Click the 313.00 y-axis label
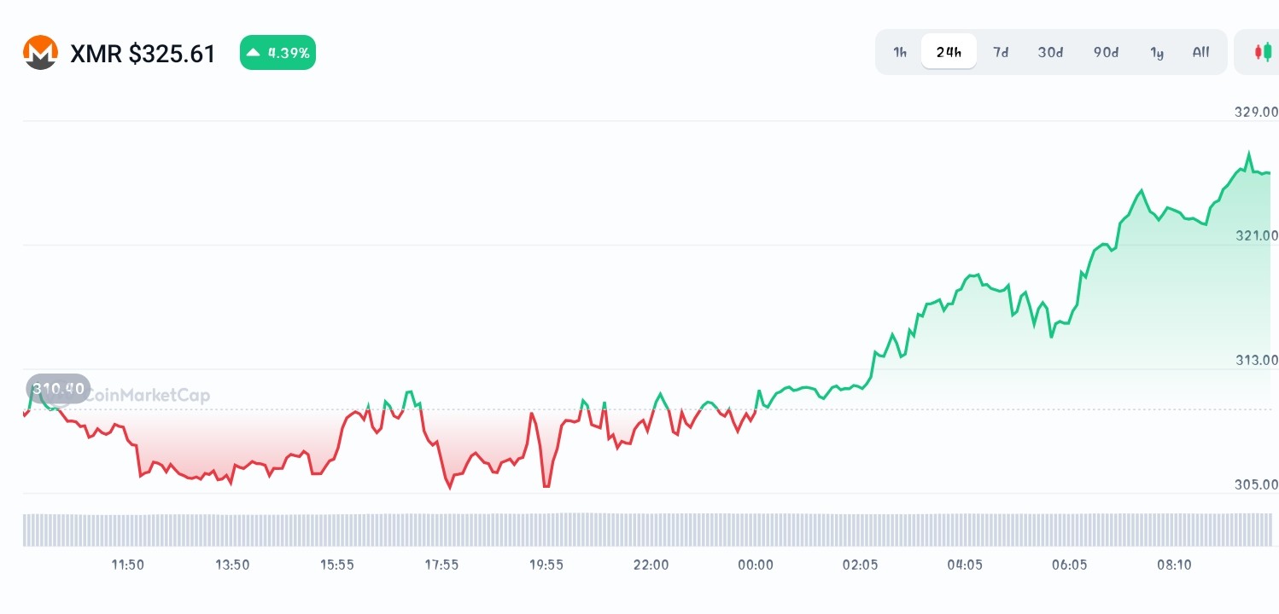Screen dimensions: 1279x614 pos(1256,360)
